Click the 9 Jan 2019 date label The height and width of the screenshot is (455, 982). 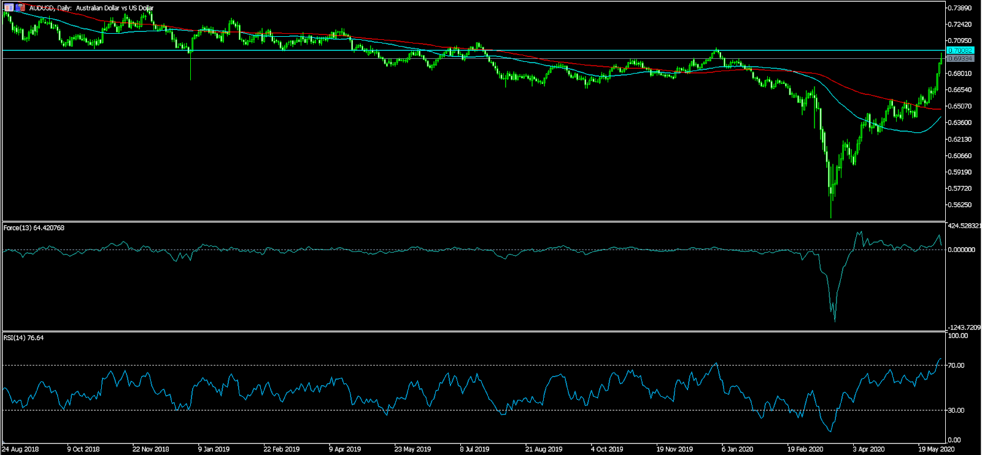coord(214,449)
